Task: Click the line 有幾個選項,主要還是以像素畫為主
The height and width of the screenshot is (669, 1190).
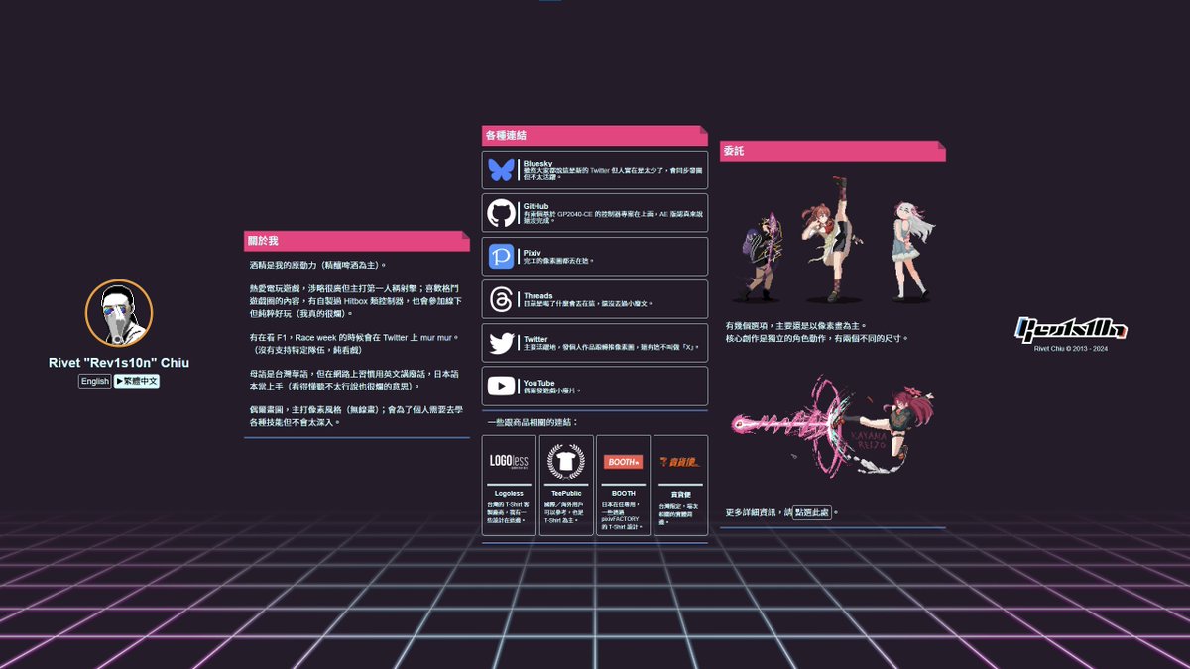Action: tap(796, 325)
